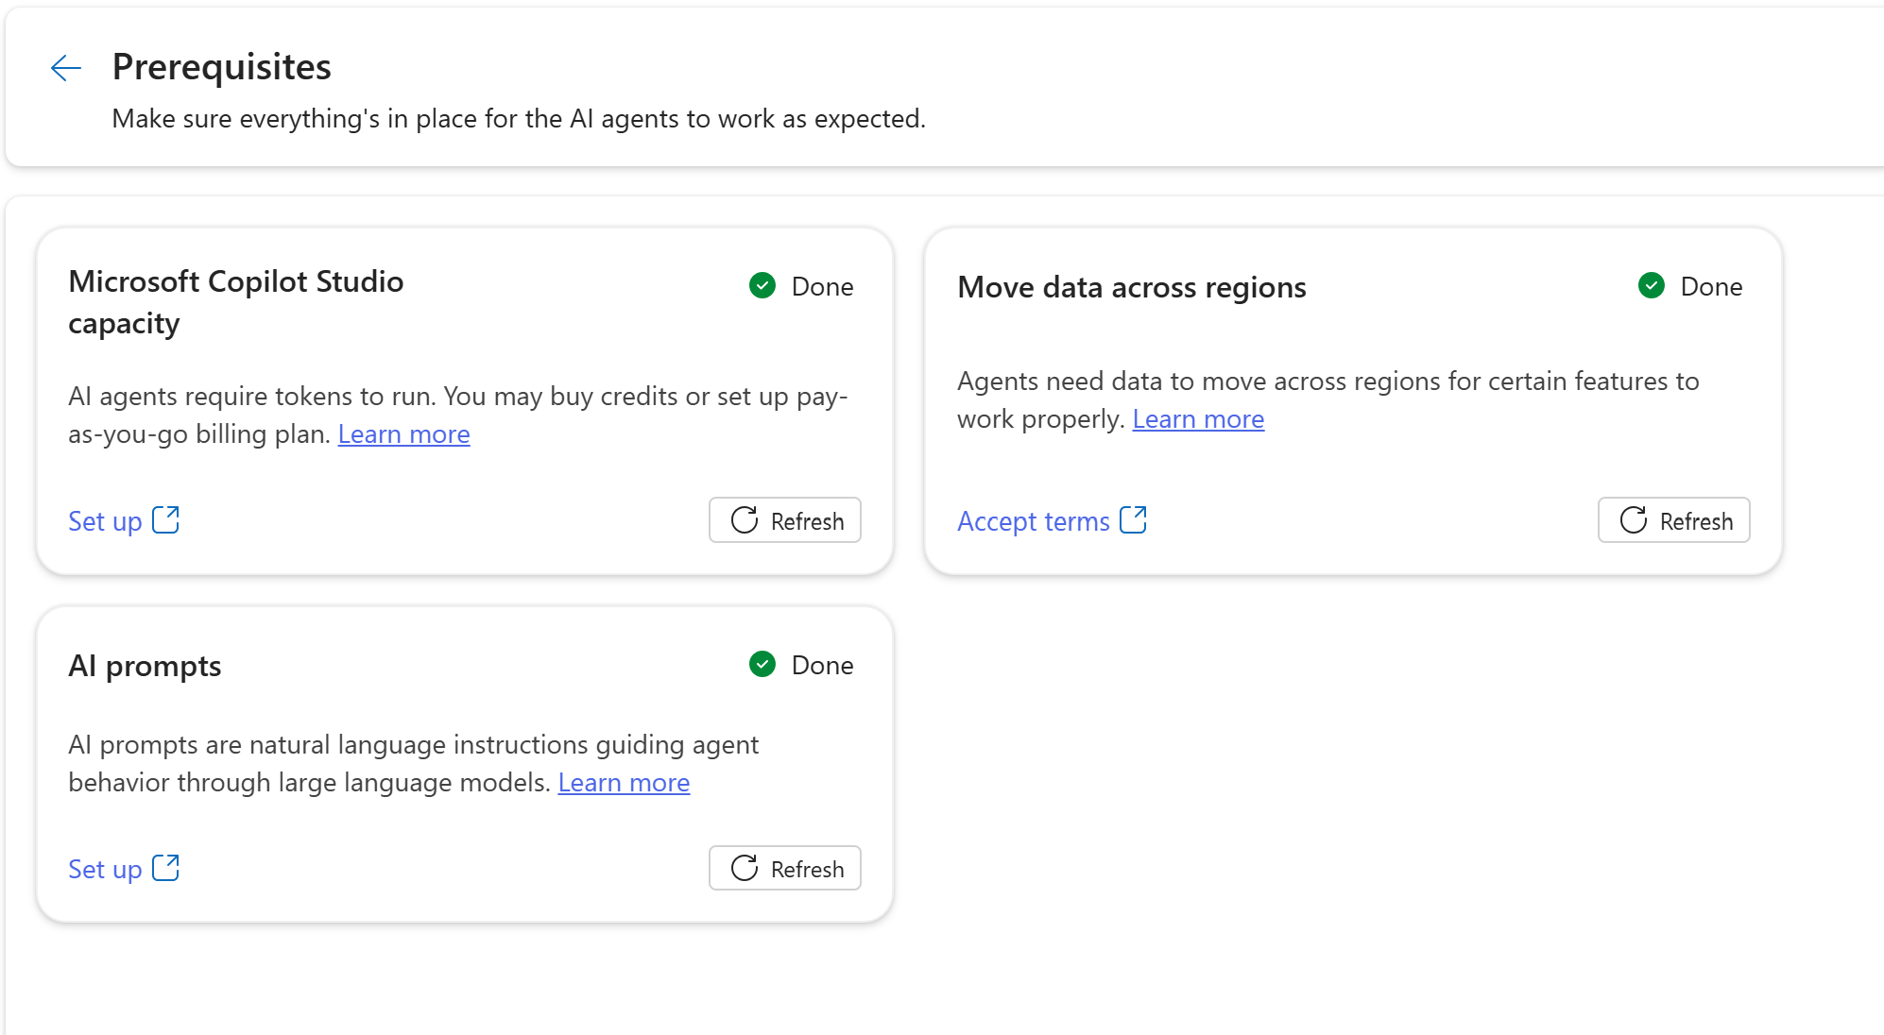Open Set up for AI prompts

tap(104, 868)
